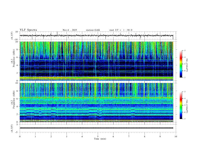Click the 'start UT = 1 :30: 0' label
This screenshot has width=198, height=153.
coord(121,30)
